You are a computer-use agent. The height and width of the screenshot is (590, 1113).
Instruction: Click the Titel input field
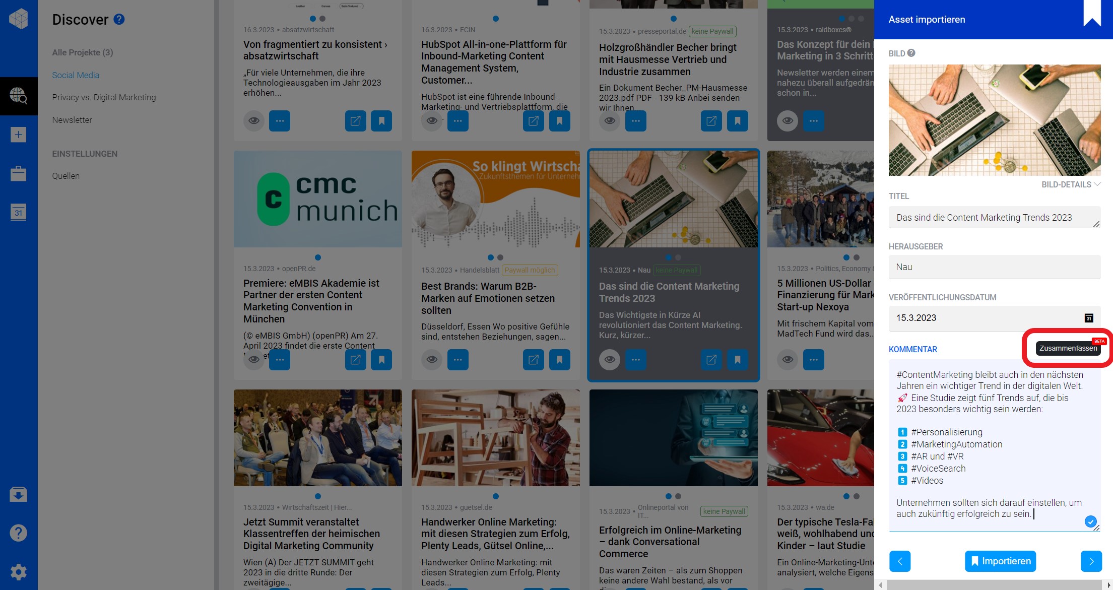pos(995,218)
